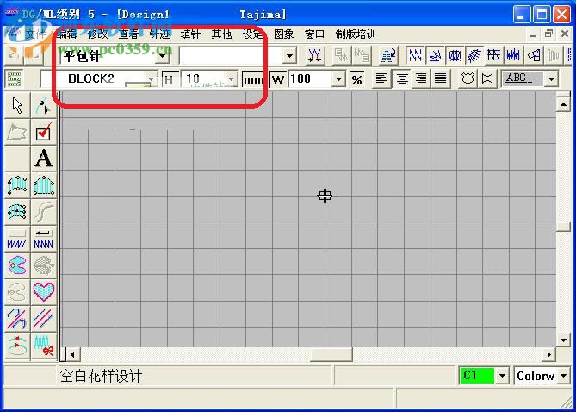Click the ellipse with red arrows tool

click(17, 345)
